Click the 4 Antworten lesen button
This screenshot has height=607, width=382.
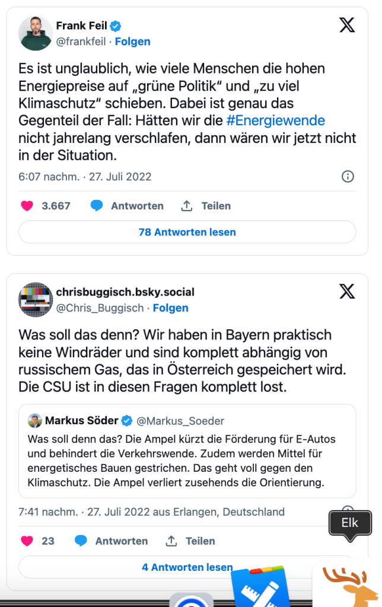pos(187,567)
